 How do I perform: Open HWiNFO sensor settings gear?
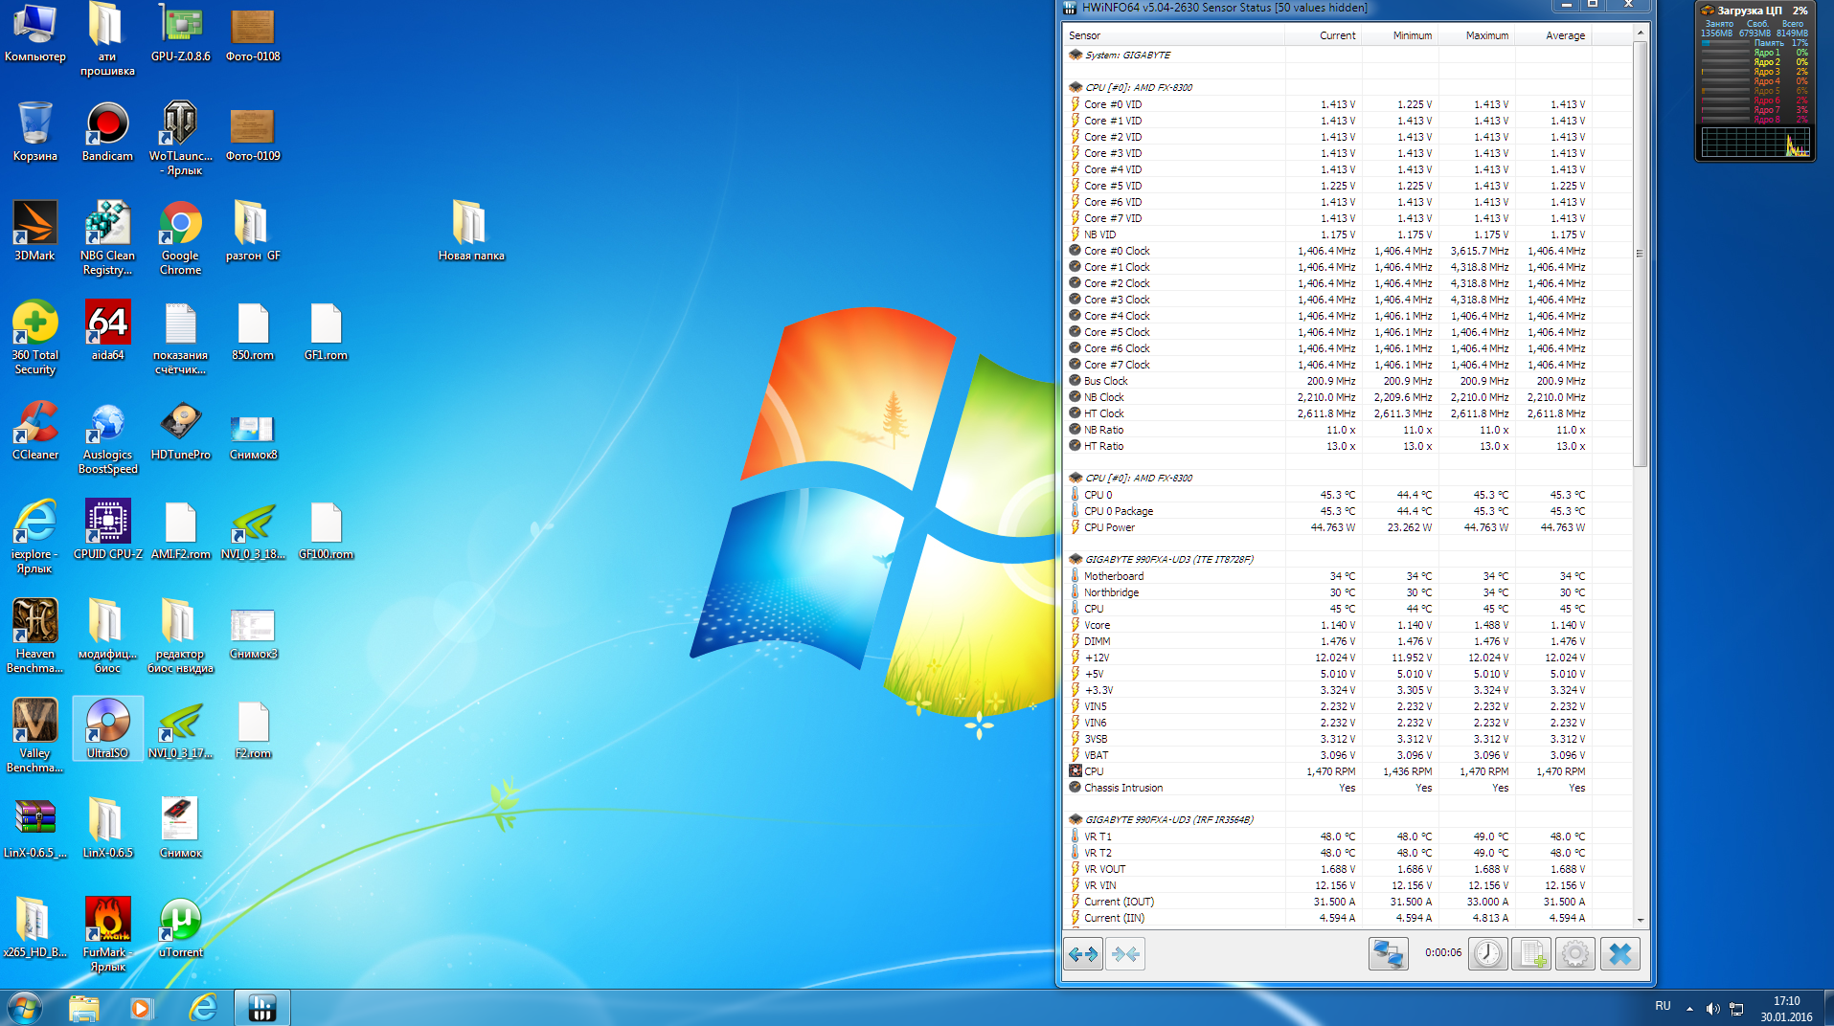pyautogui.click(x=1575, y=953)
